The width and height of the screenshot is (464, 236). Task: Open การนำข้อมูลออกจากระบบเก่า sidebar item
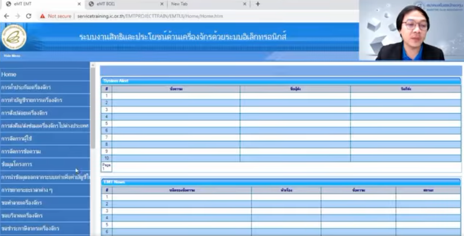(45, 177)
